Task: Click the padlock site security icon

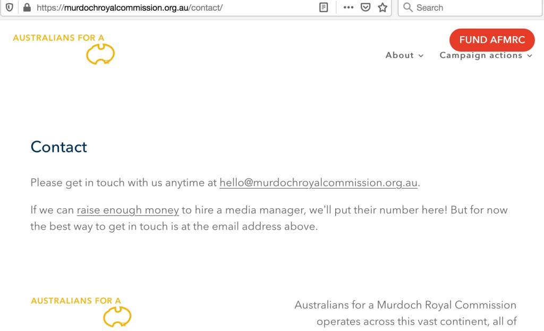Action: [x=27, y=7]
